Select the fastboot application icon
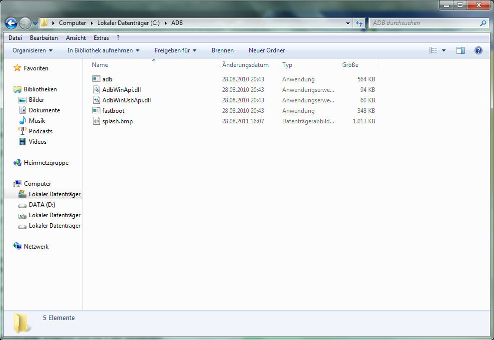Image resolution: width=494 pixels, height=340 pixels. (x=96, y=110)
